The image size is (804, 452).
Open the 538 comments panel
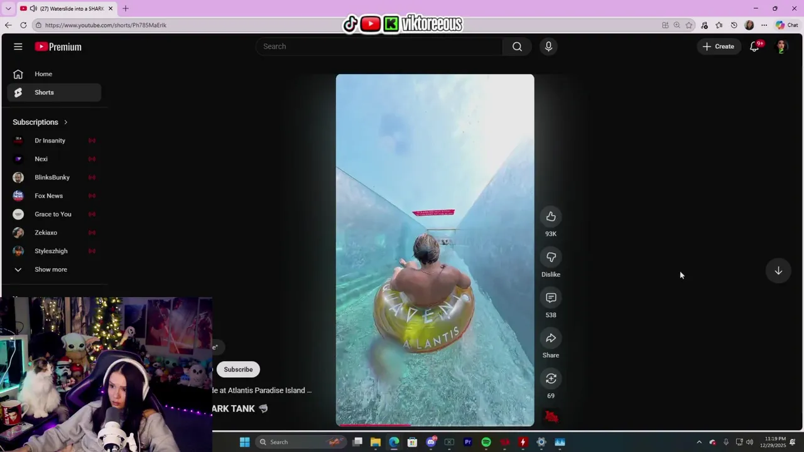point(551,298)
